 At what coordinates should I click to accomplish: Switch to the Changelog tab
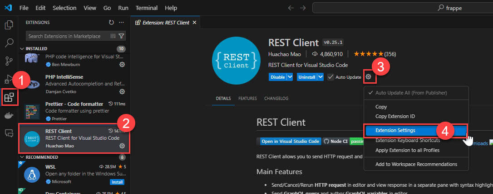pyautogui.click(x=276, y=99)
